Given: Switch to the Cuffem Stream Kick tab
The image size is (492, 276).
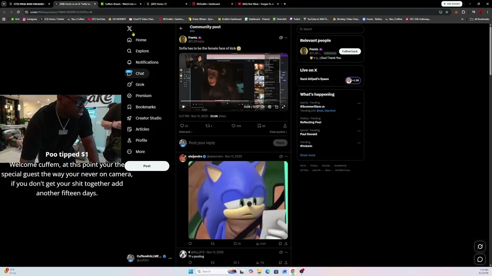Looking at the screenshot, I should pyautogui.click(x=120, y=4).
